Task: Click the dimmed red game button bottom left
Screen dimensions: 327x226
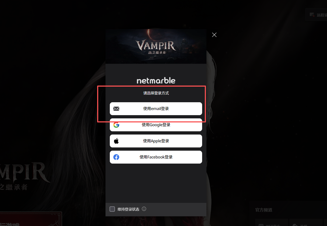Action: (31, 219)
